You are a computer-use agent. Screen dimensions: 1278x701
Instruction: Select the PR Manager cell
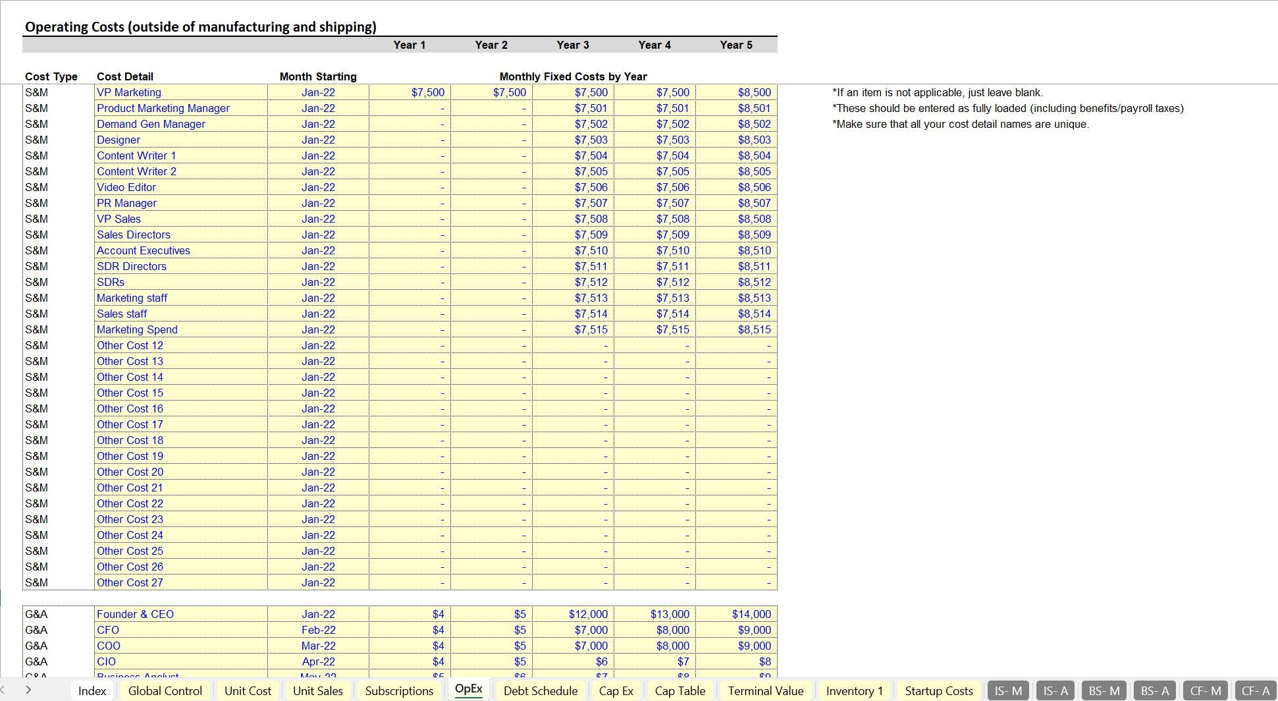pos(180,203)
